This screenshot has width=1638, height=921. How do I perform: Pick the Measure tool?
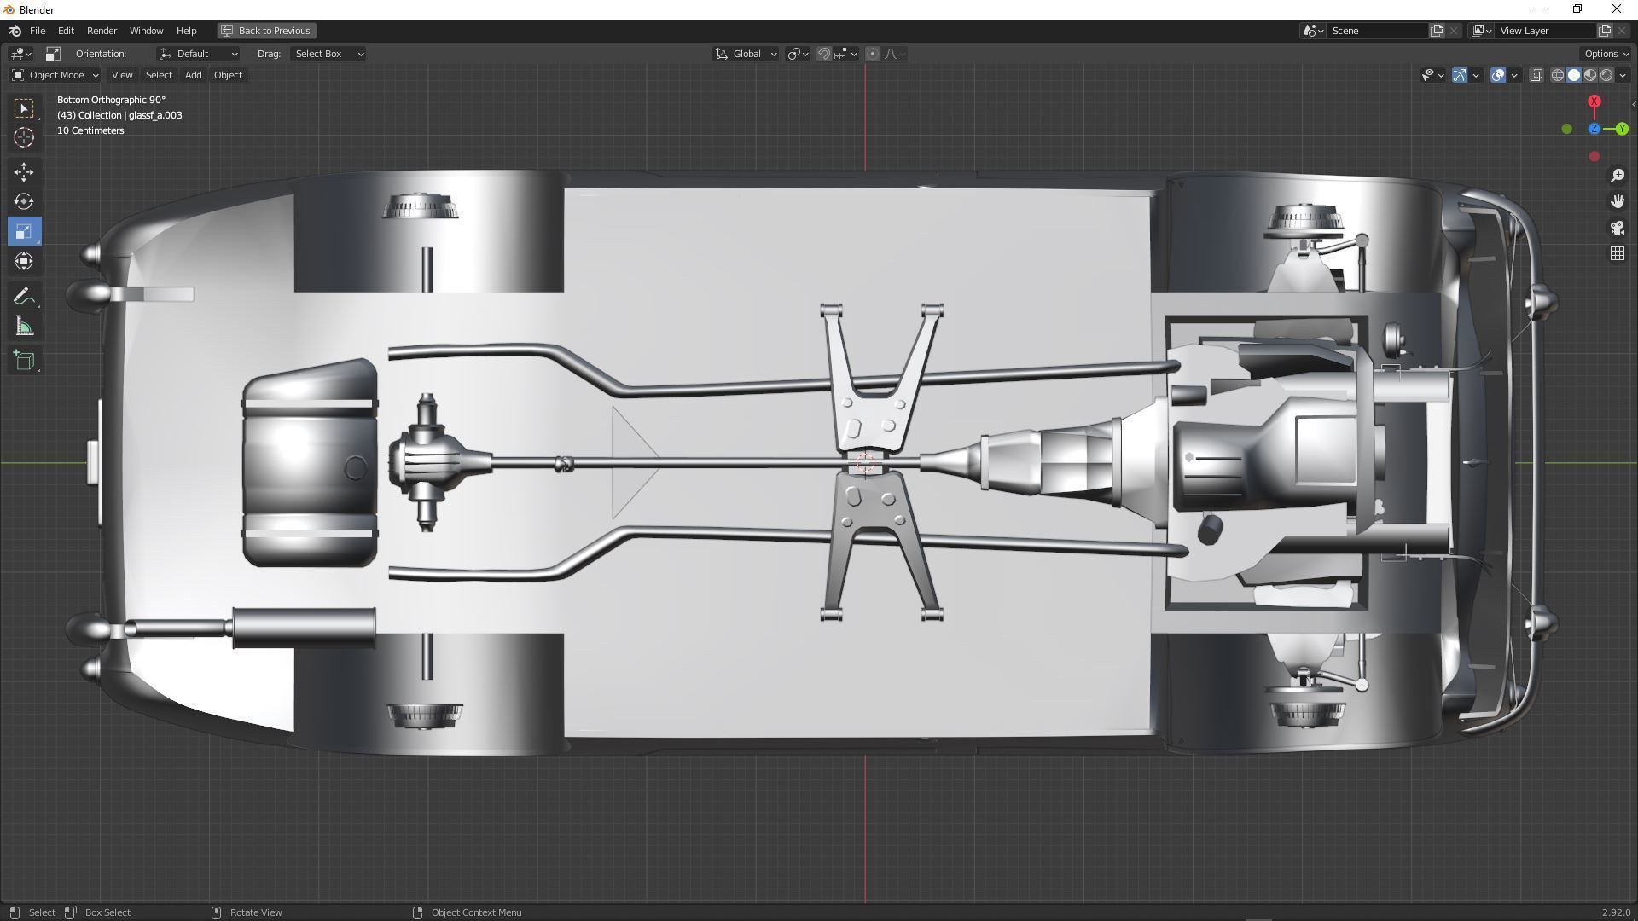point(24,327)
